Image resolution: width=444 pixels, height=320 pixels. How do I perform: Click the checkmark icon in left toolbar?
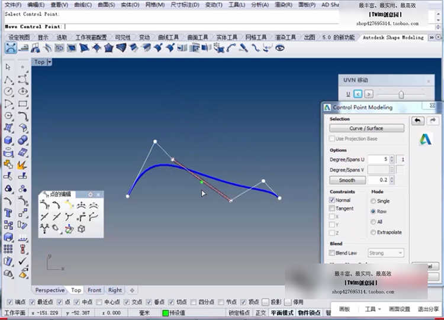click(x=22, y=261)
